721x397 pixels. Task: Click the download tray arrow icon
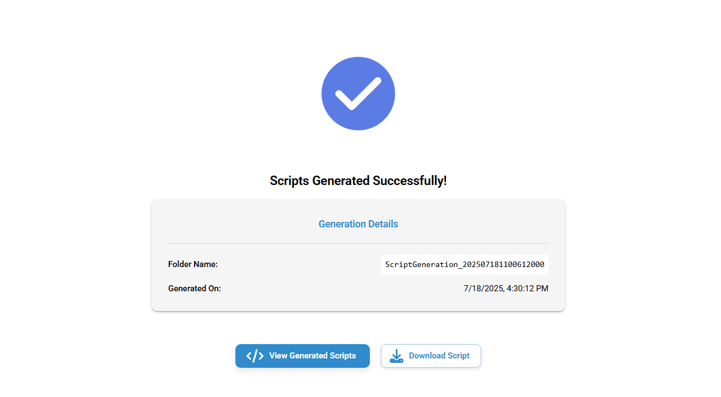(396, 356)
